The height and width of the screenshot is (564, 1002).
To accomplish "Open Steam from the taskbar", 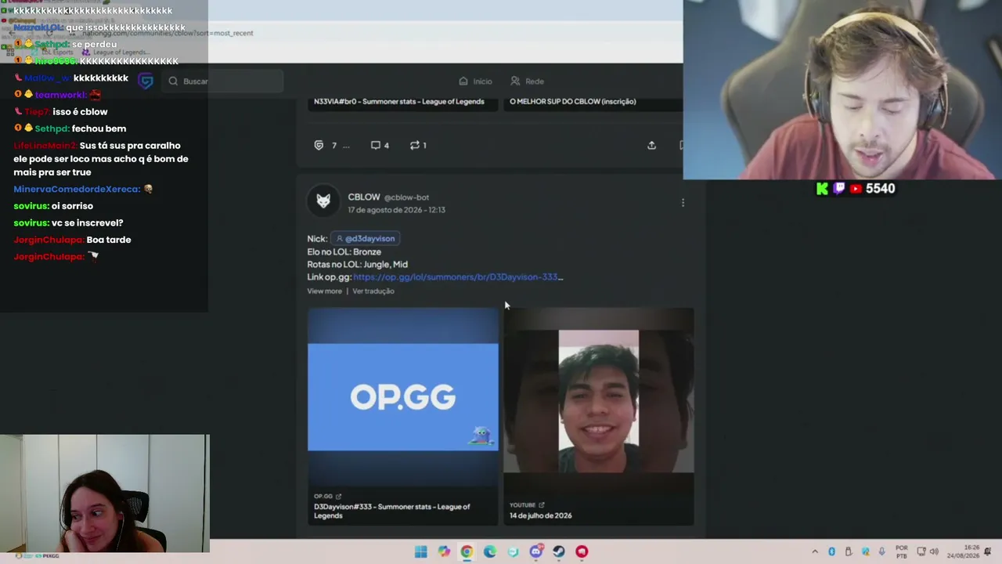I will (559, 551).
